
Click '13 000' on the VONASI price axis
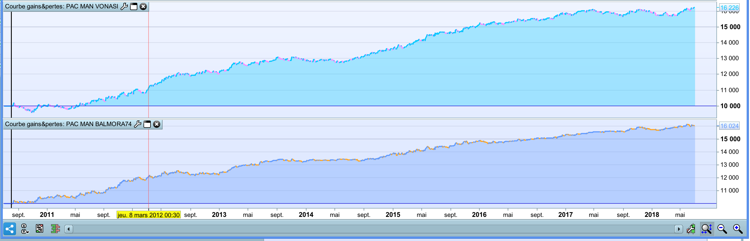729,58
